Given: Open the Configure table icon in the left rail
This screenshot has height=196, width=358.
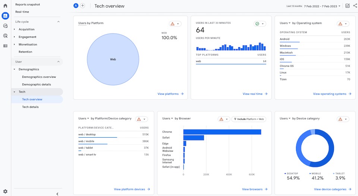Looking at the screenshot, I should point(5,46).
